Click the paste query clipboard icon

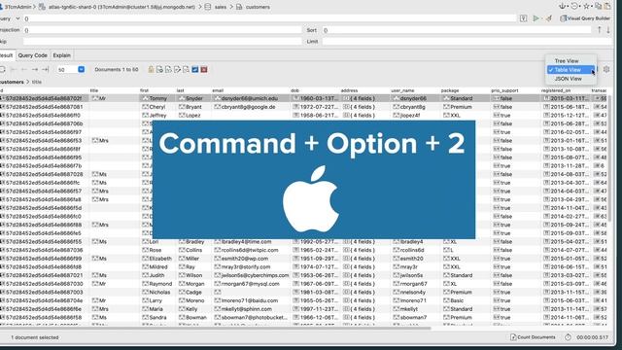[x=607, y=7]
